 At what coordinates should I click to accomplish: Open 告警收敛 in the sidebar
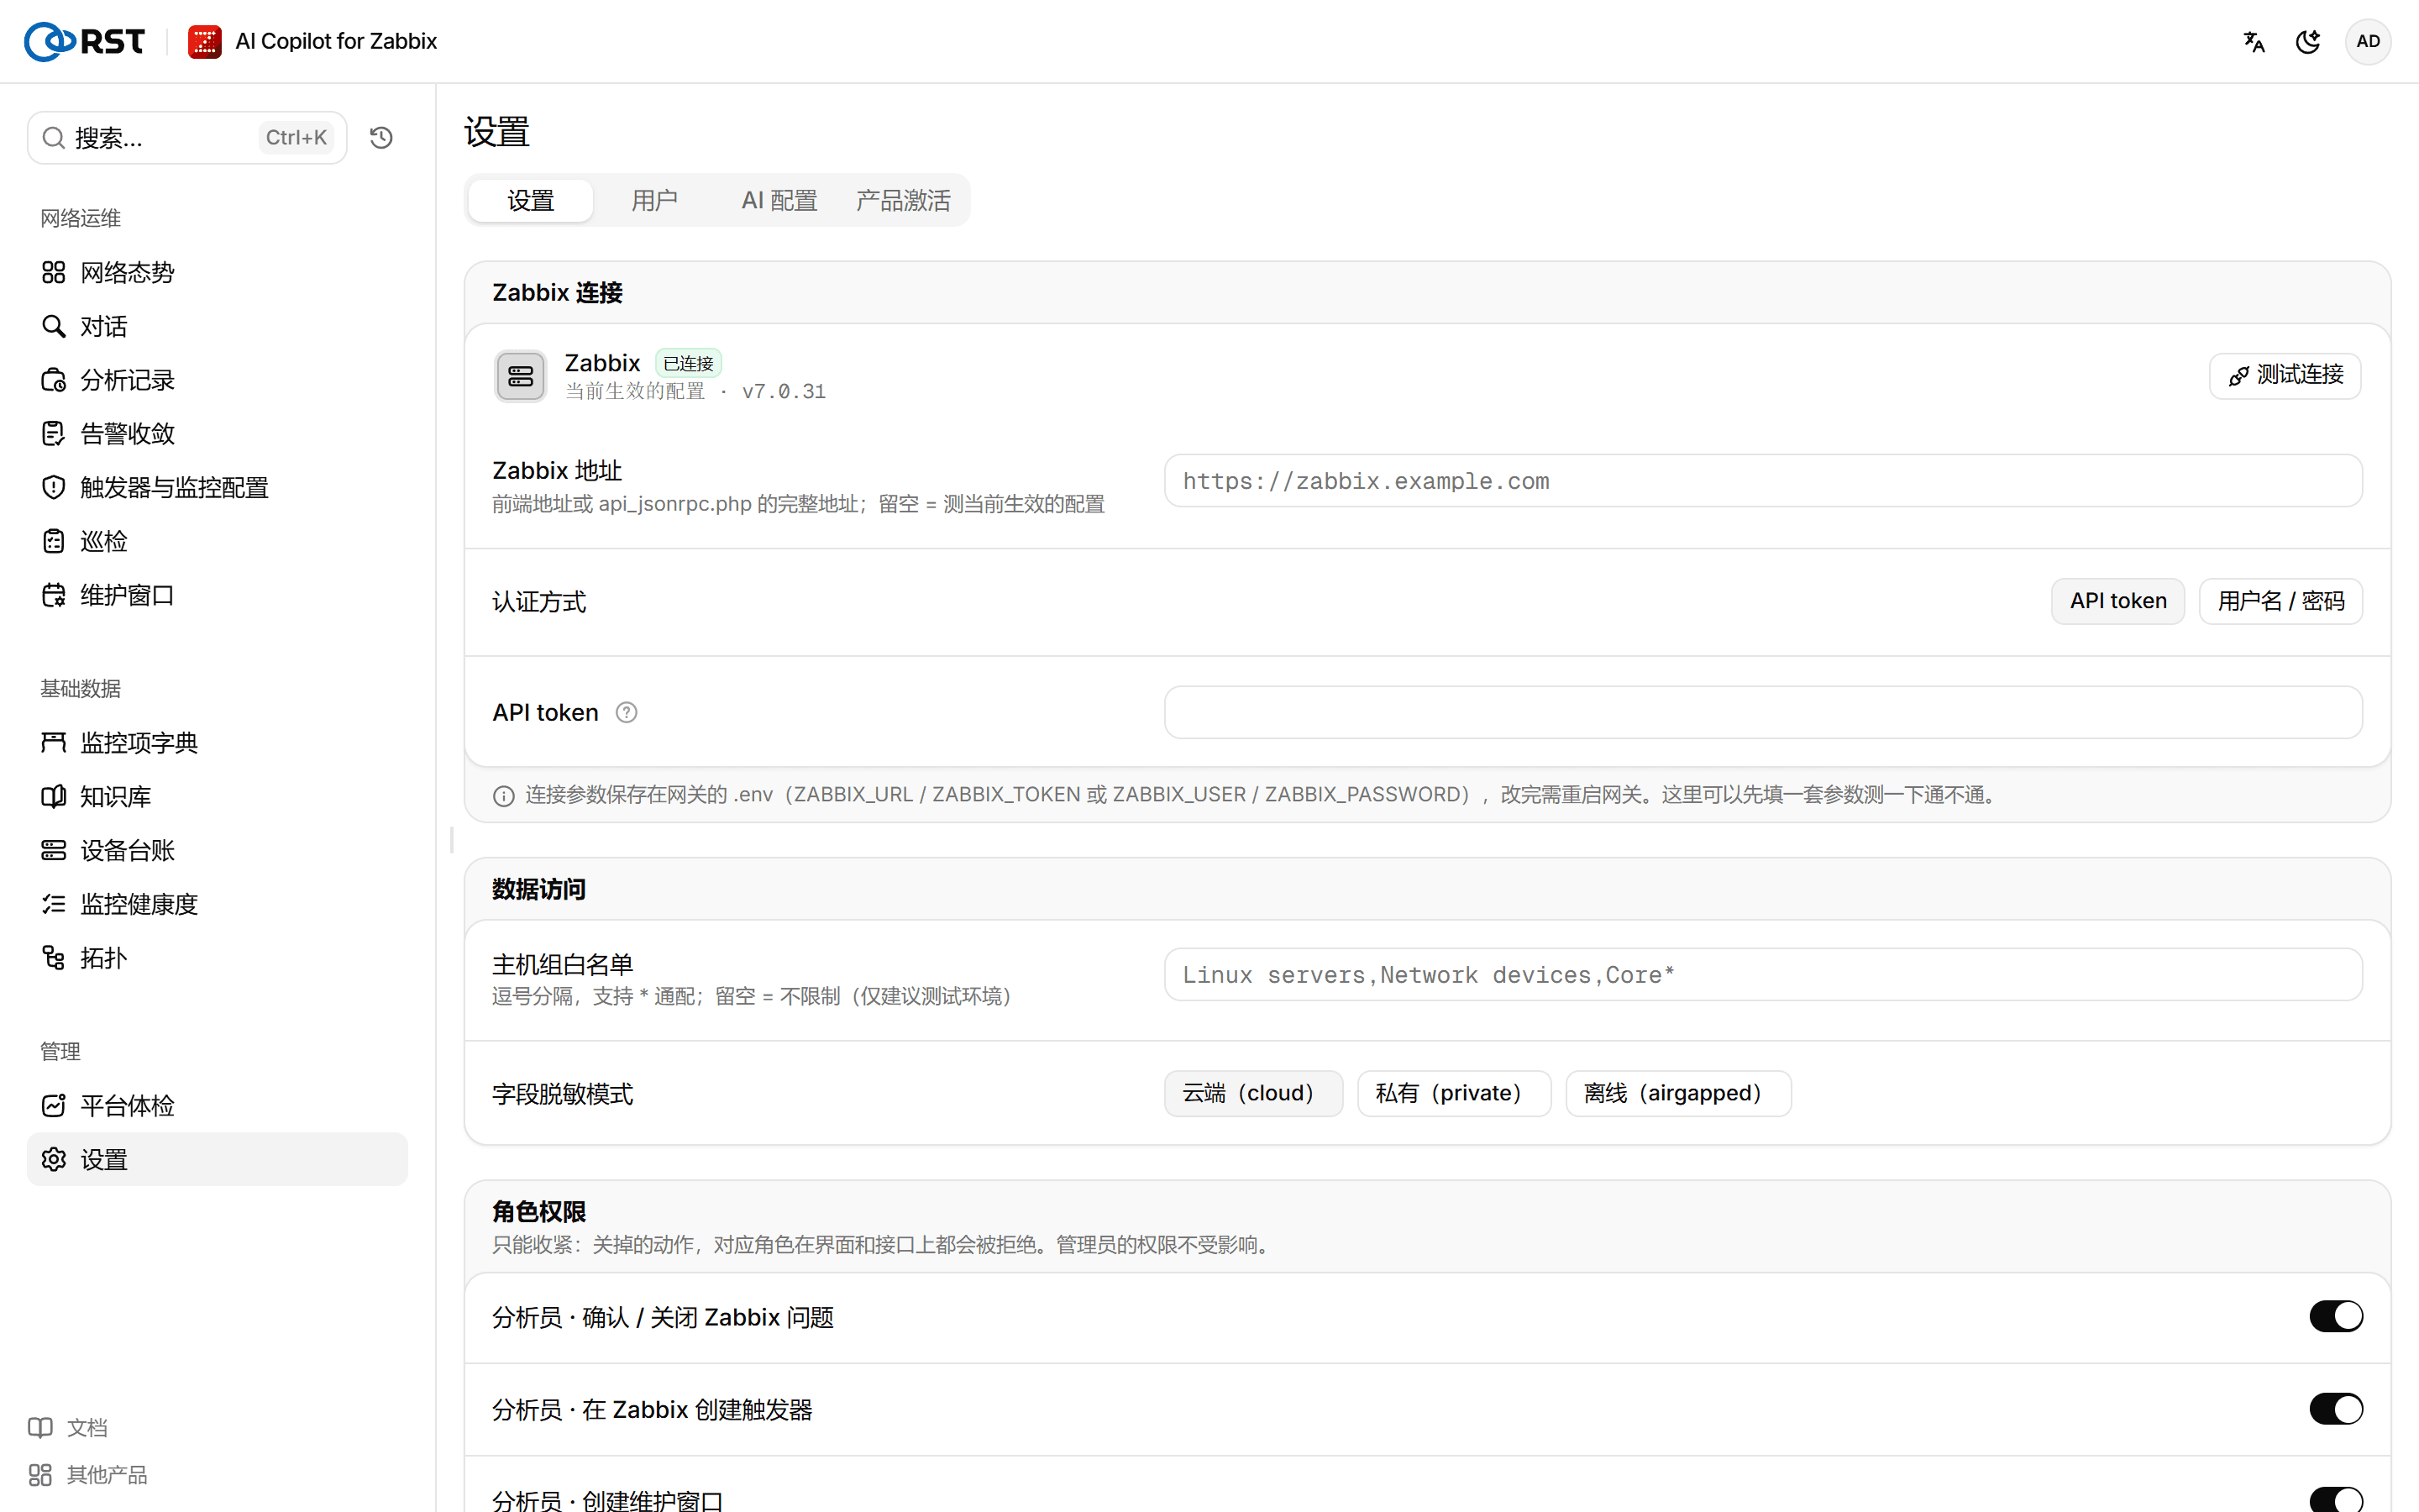(217, 433)
